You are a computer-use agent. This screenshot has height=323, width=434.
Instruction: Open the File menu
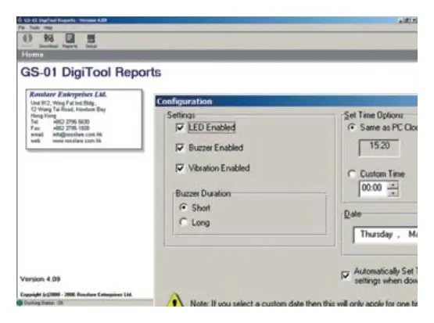(22, 27)
